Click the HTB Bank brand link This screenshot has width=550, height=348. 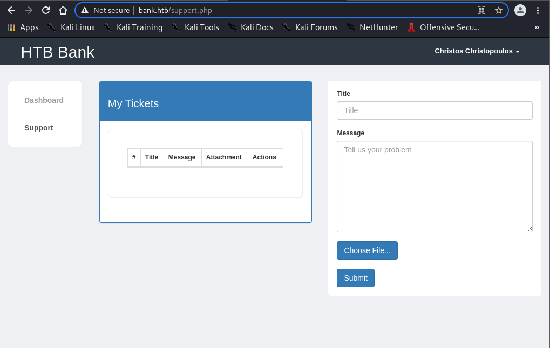tap(58, 52)
